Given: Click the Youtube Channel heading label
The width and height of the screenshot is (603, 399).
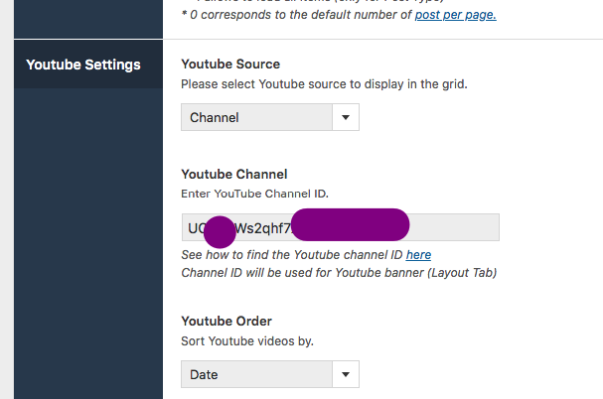Looking at the screenshot, I should [x=233, y=174].
